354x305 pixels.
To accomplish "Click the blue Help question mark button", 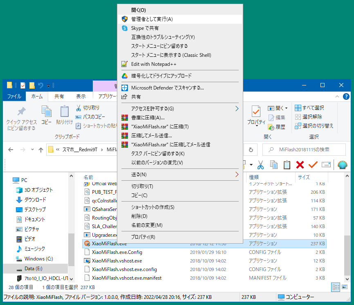I will [346, 96].
